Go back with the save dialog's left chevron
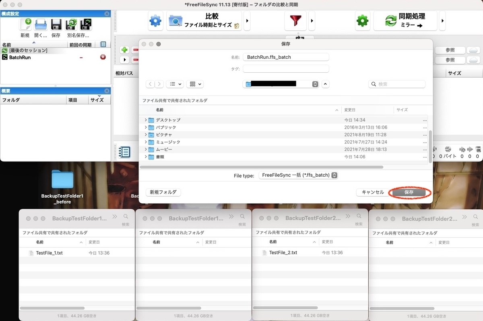Image resolution: width=483 pixels, height=321 pixels. click(x=150, y=84)
